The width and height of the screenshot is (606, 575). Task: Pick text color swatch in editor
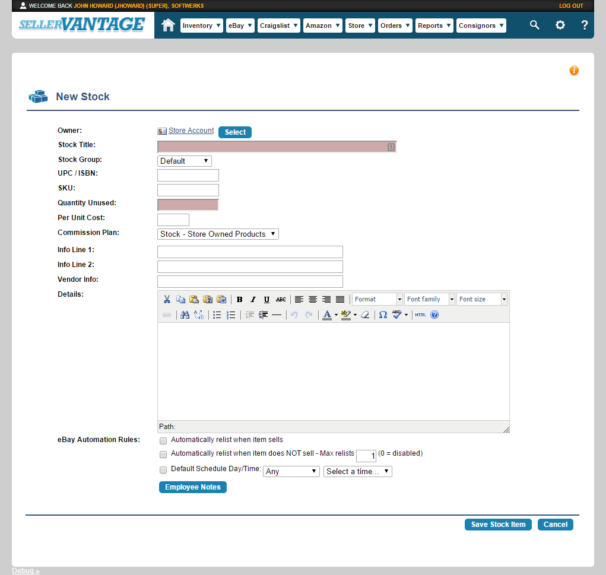coord(326,315)
